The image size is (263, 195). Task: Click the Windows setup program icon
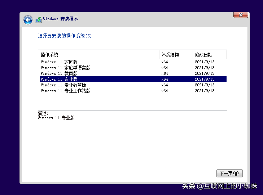[39, 20]
